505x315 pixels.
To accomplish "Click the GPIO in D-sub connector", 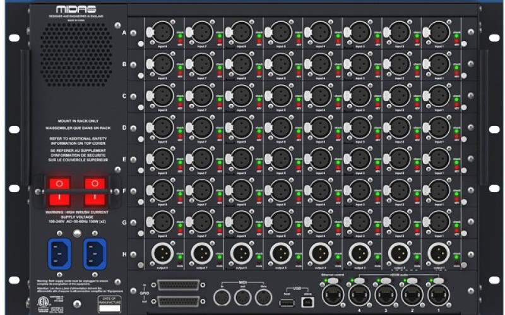I will point(178,285).
